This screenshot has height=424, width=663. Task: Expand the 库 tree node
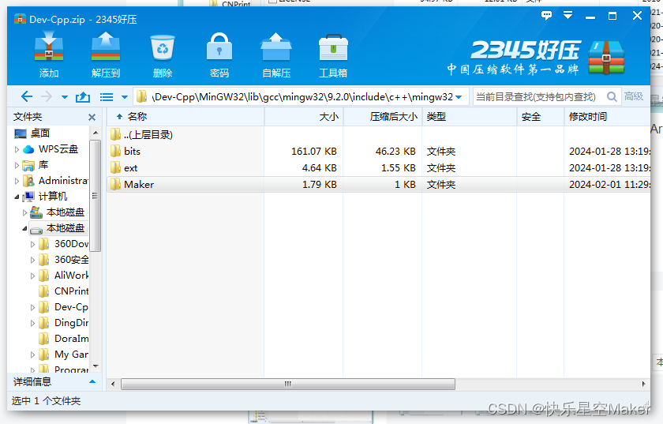(17, 165)
